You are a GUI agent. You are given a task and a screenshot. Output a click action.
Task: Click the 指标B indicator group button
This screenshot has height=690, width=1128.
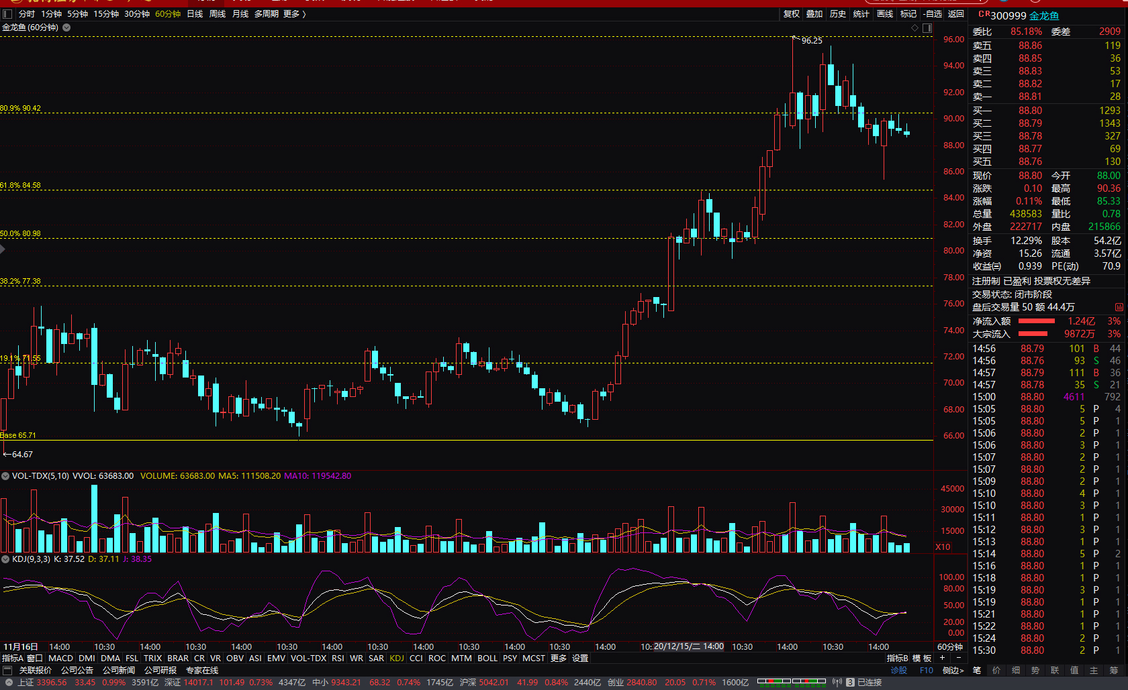tap(898, 658)
